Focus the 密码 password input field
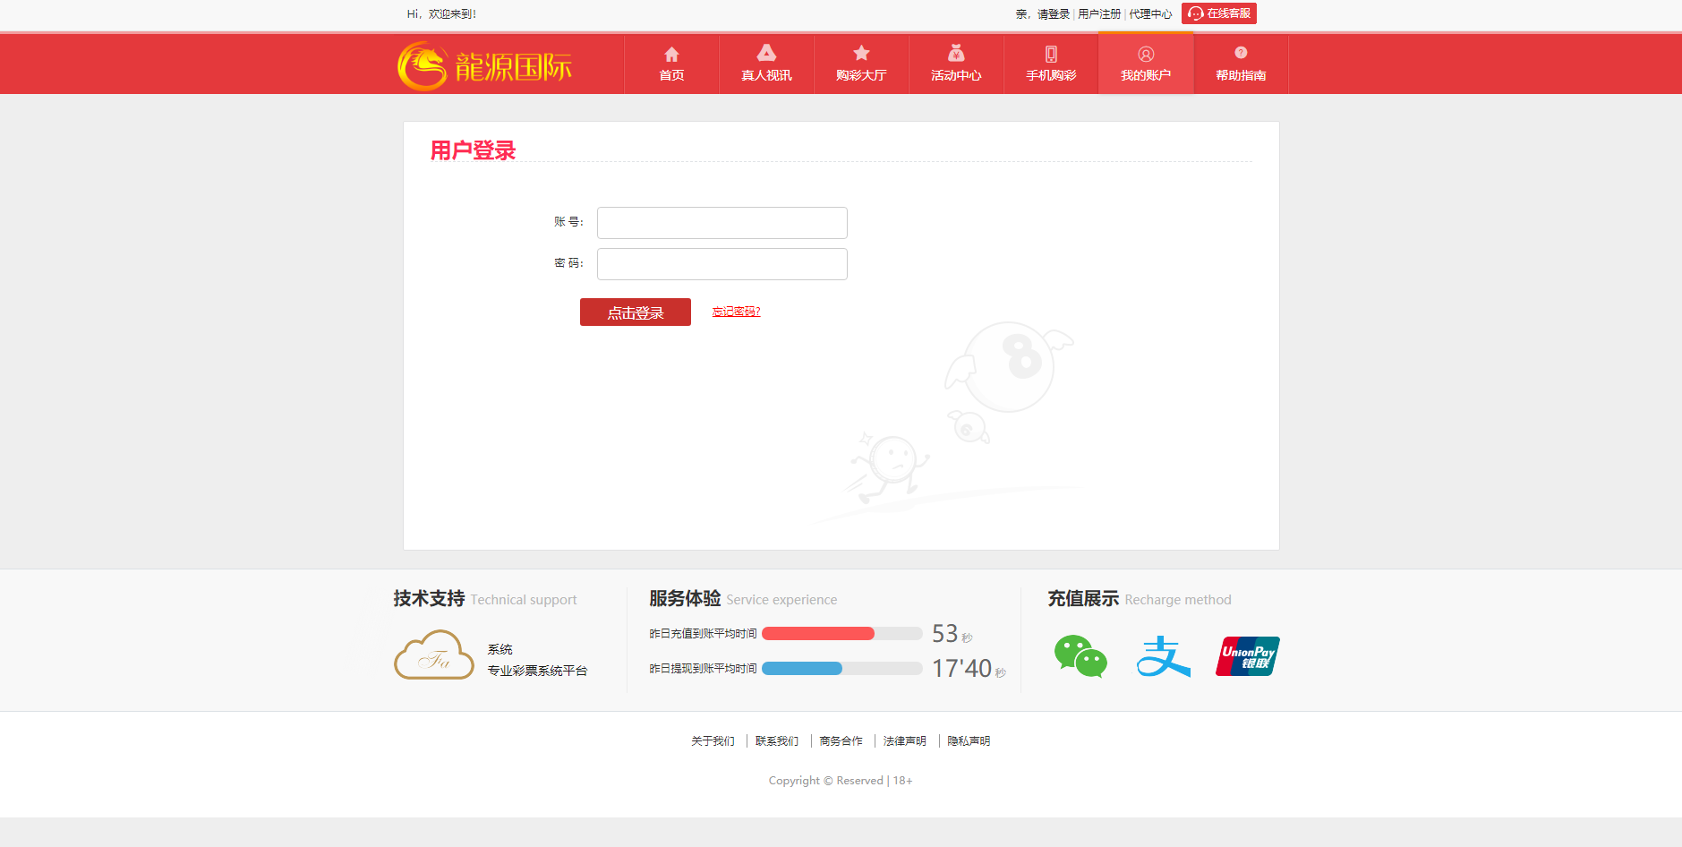Viewport: 1682px width, 847px height. pos(721,264)
